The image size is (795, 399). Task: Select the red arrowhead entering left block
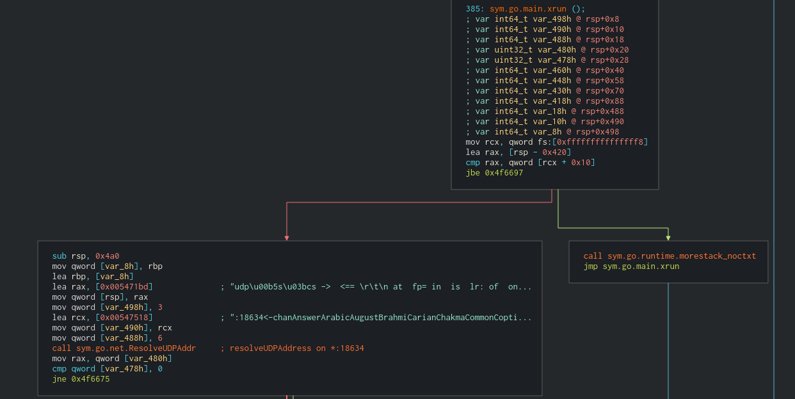click(287, 238)
